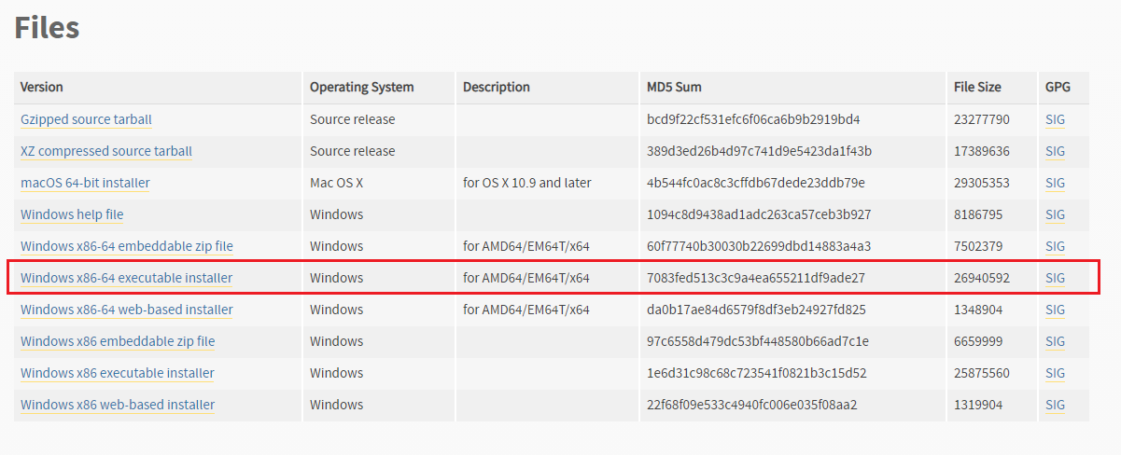The width and height of the screenshot is (1121, 455).
Task: Open the Gzipped source tarball link
Action: (86, 119)
